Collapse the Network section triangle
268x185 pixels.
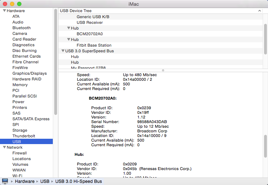4,147
